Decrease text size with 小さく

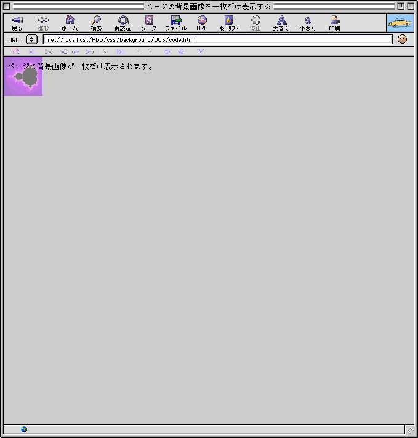coord(307,23)
